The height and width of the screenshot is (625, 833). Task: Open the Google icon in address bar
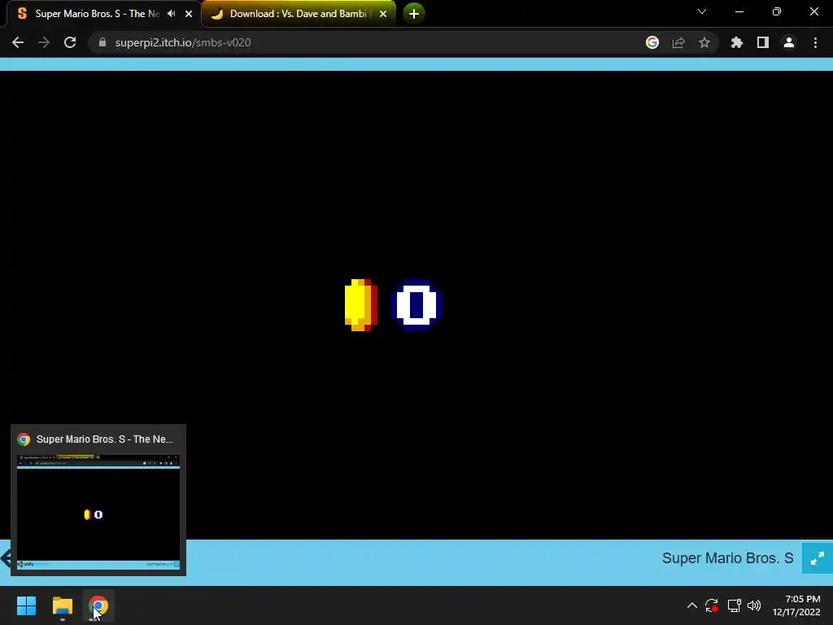(x=652, y=42)
